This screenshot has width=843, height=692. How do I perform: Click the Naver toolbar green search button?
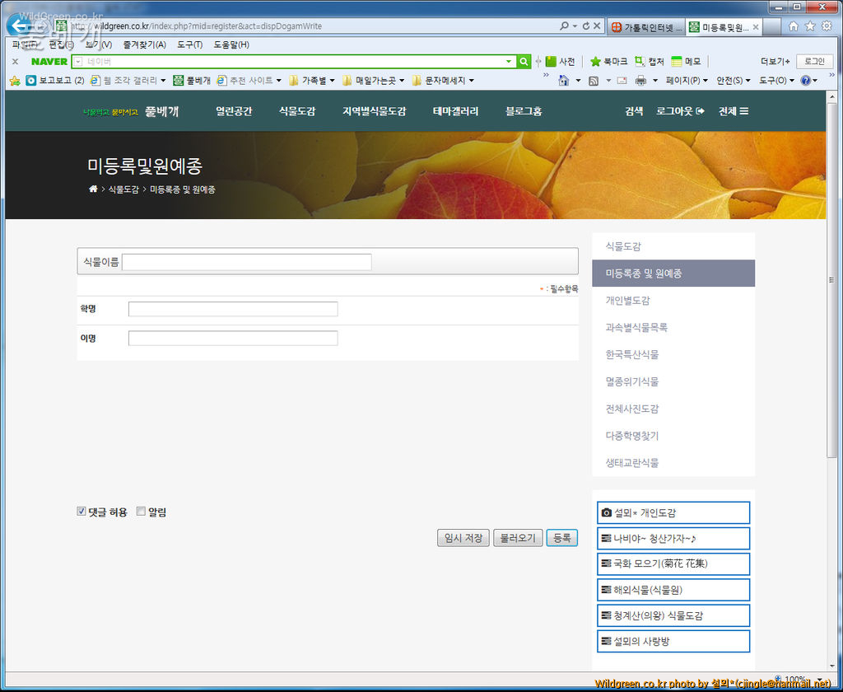524,62
